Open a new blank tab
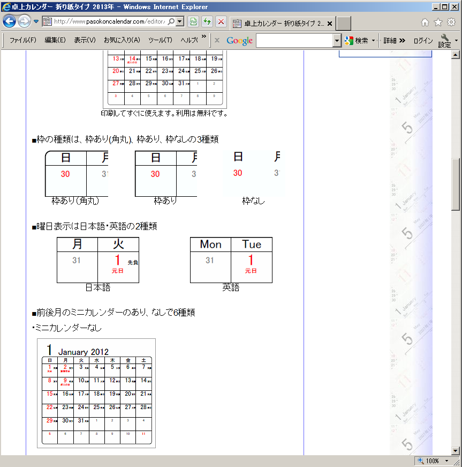Screen dimensions: 462x467 click(343, 24)
